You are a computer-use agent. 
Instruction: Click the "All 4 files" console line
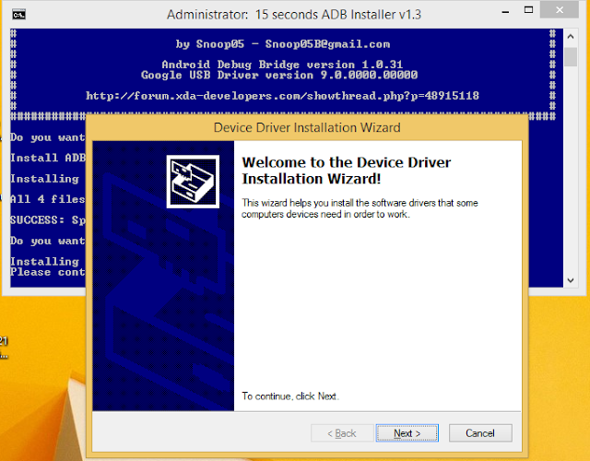pyautogui.click(x=48, y=199)
